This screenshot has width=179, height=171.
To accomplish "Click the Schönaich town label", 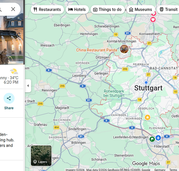I will pyautogui.click(x=99, y=159).
